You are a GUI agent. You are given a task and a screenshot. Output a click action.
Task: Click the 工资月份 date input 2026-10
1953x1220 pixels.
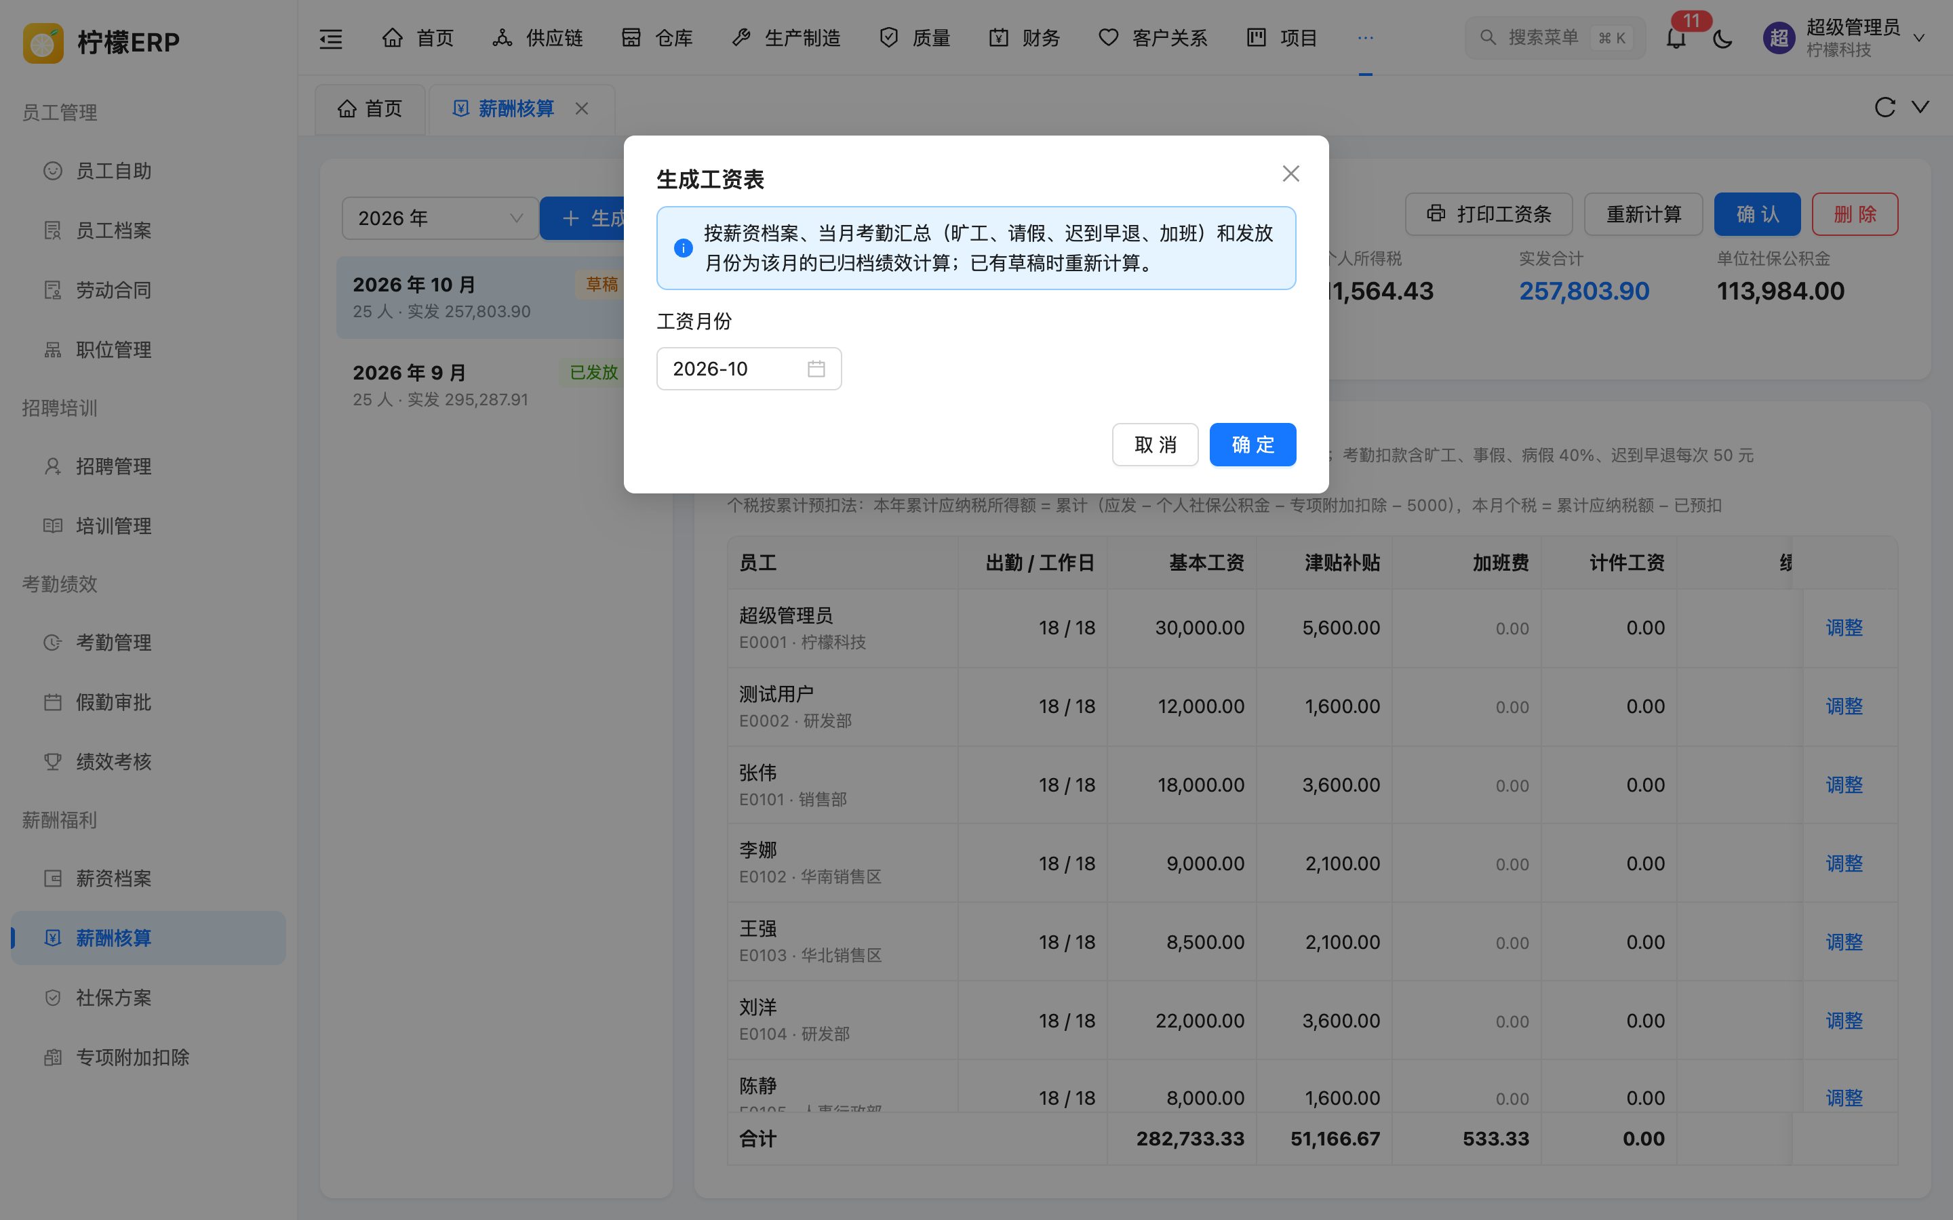coord(749,369)
